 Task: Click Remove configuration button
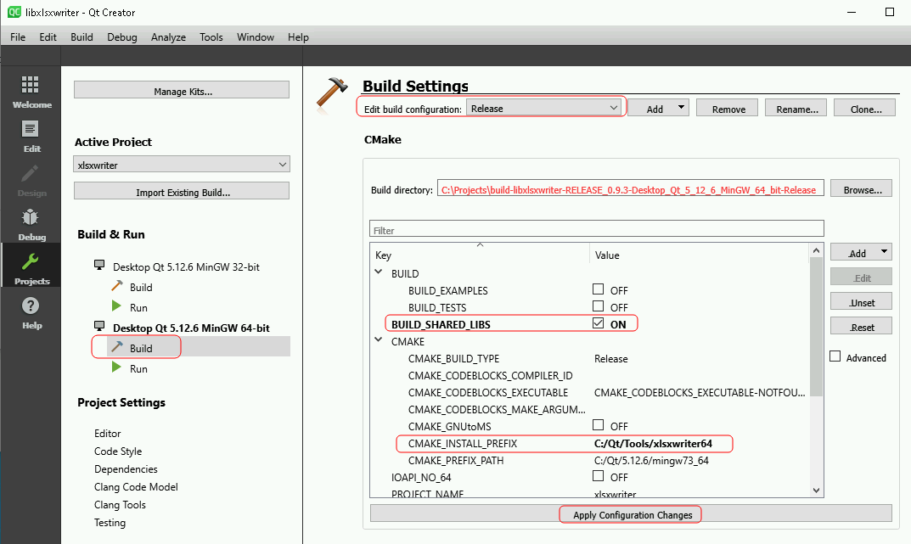point(728,108)
